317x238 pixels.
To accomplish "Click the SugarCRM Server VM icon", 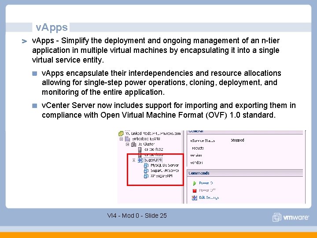I will pos(146,171).
